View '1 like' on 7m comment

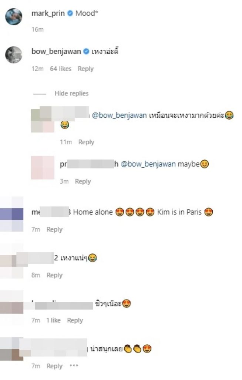tap(53, 320)
